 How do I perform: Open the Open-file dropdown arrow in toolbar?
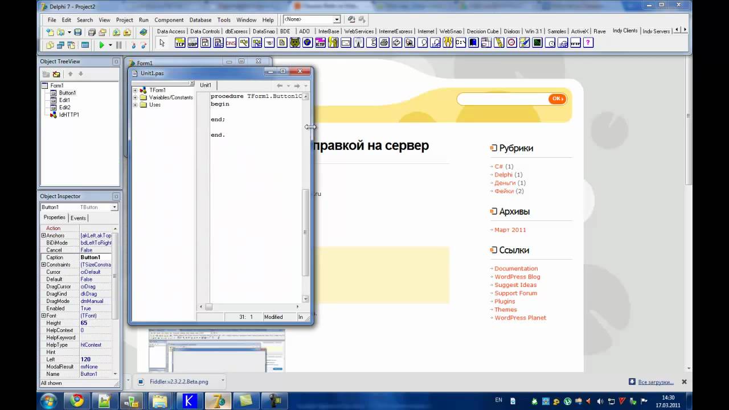point(69,32)
